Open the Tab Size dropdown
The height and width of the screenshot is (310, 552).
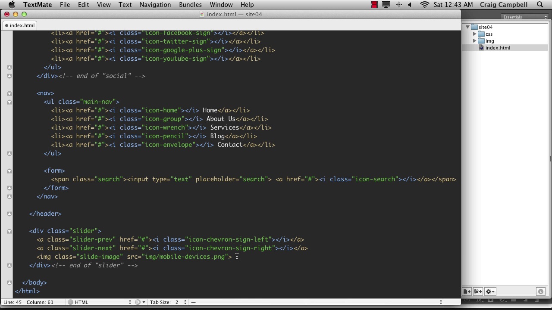point(168,302)
